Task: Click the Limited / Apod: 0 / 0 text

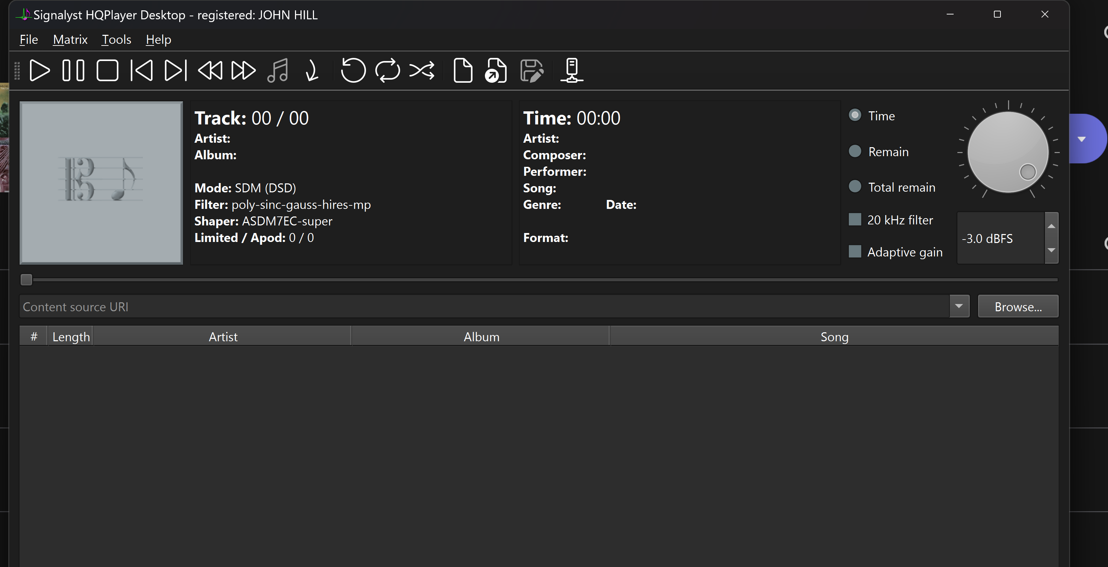Action: (254, 237)
